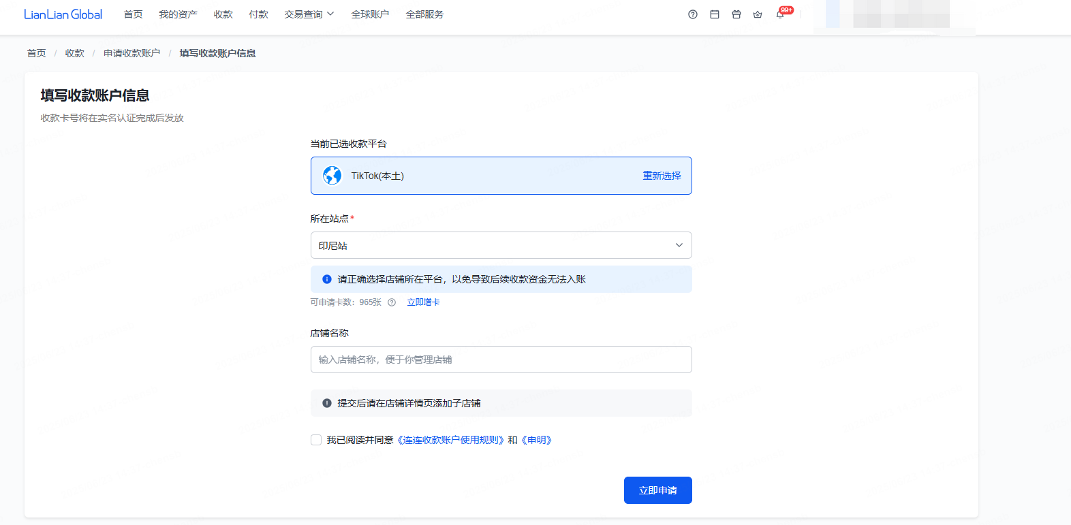
Task: Click 填写收款账户信息 in the breadcrumb
Action: click(218, 53)
